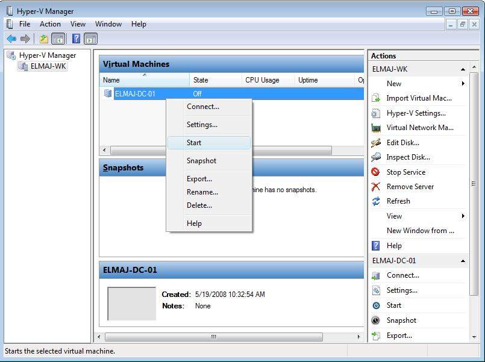Click the blue Help toolbar icon
Viewport: 485px width, 362px height.
[76, 39]
